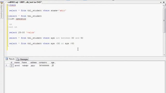166x93 pixels.
Task: Click the underlined word 'operator'
Action: pos(21,19)
